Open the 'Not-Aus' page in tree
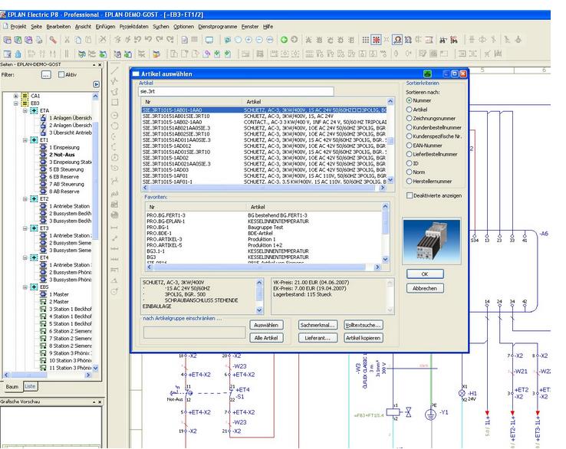This screenshot has height=449, width=566. tap(62, 155)
